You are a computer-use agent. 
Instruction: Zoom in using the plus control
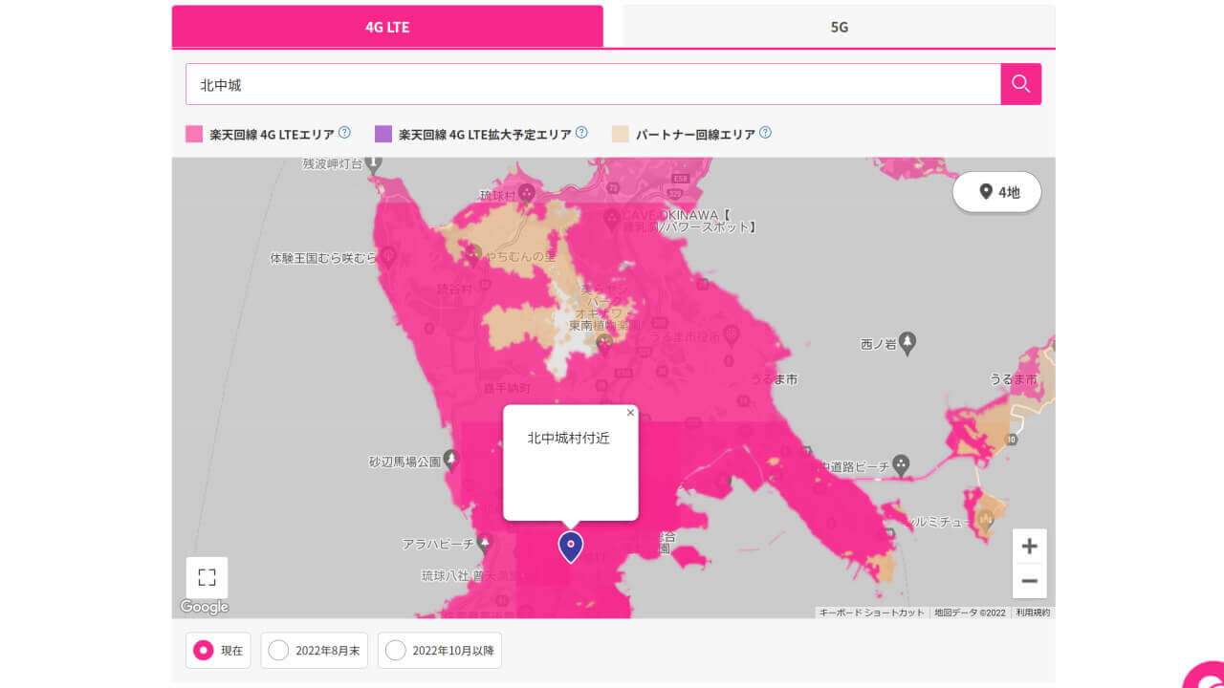[1029, 545]
